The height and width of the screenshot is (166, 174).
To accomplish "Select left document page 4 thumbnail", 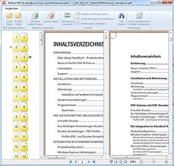I will pyautogui.click(x=16, y=67).
